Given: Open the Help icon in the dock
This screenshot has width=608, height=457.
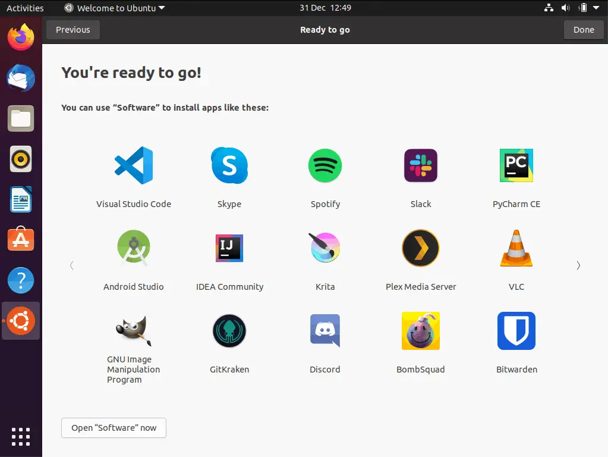Looking at the screenshot, I should 21,280.
